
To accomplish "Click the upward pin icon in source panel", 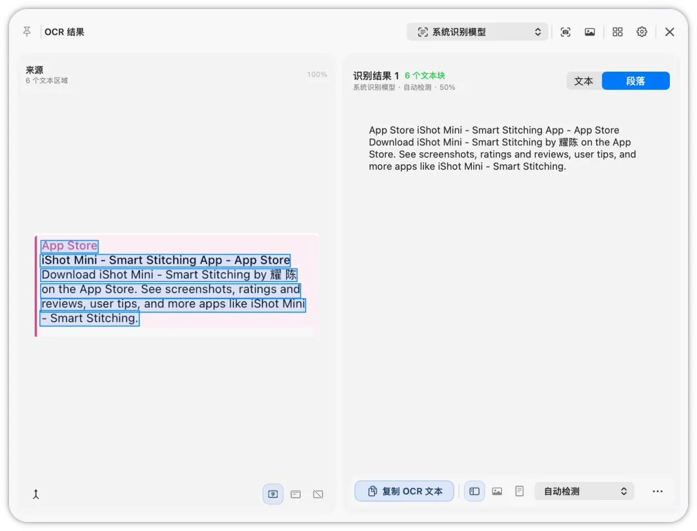I will 36,494.
